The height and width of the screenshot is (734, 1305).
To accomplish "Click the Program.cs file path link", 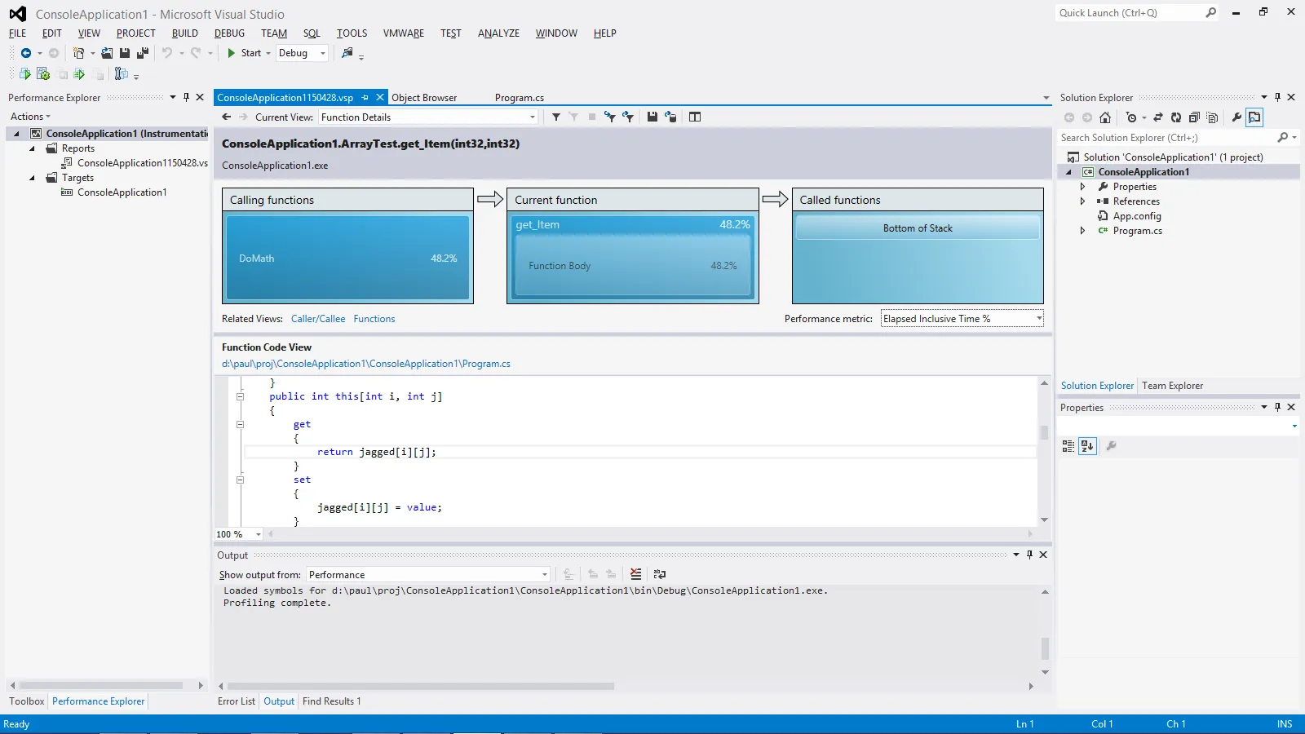I will click(366, 364).
